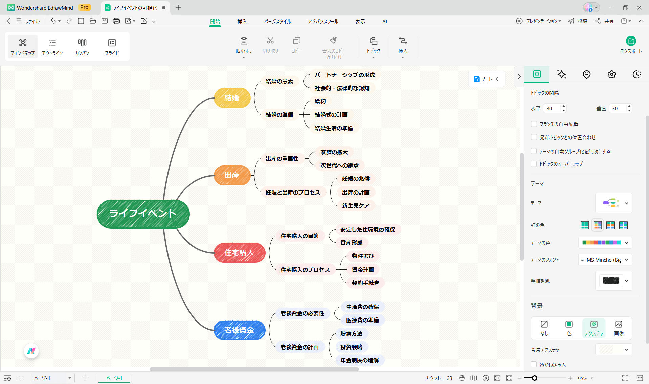Switch to Slide view (スライド)
This screenshot has width=649, height=384.
(x=112, y=47)
